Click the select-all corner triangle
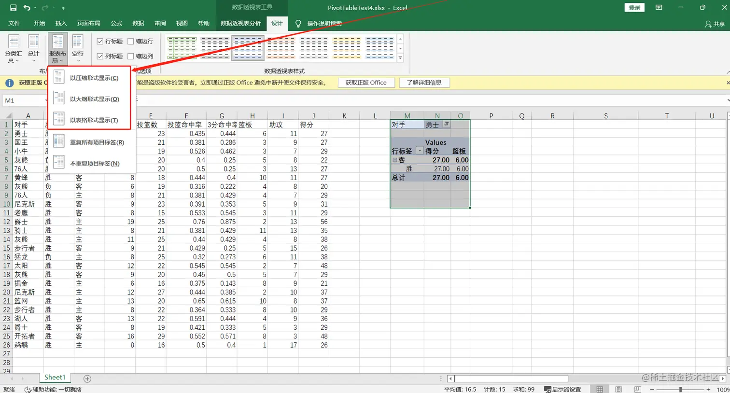Viewport: 730px width, 393px height. (8, 115)
